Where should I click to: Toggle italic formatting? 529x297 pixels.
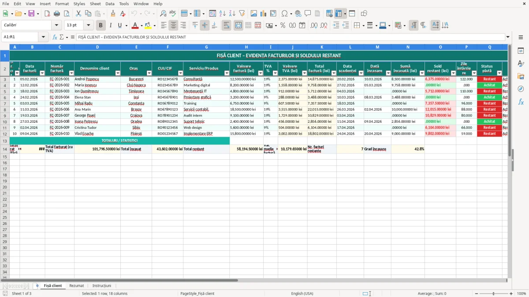[110, 26]
